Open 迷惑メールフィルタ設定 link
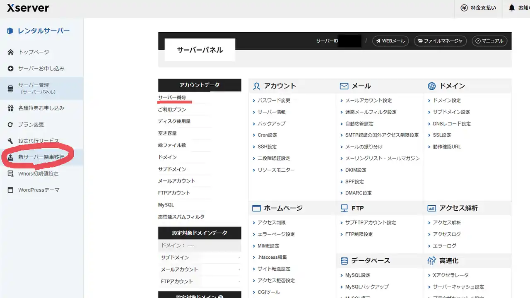Screen dimensions: 530x298 coord(371,112)
